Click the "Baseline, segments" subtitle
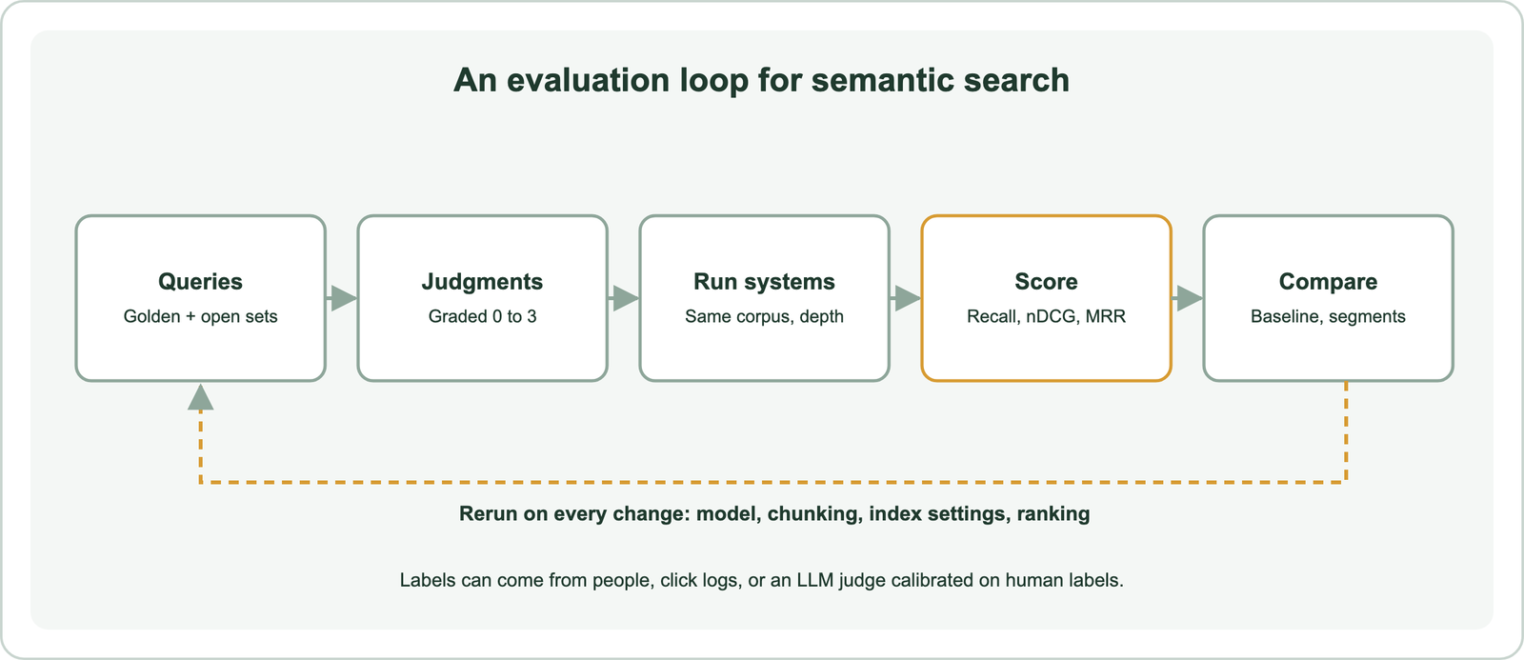This screenshot has height=660, width=1524. click(x=1328, y=316)
